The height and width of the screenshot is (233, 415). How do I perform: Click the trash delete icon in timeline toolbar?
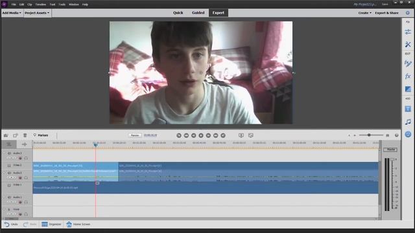coord(25,135)
